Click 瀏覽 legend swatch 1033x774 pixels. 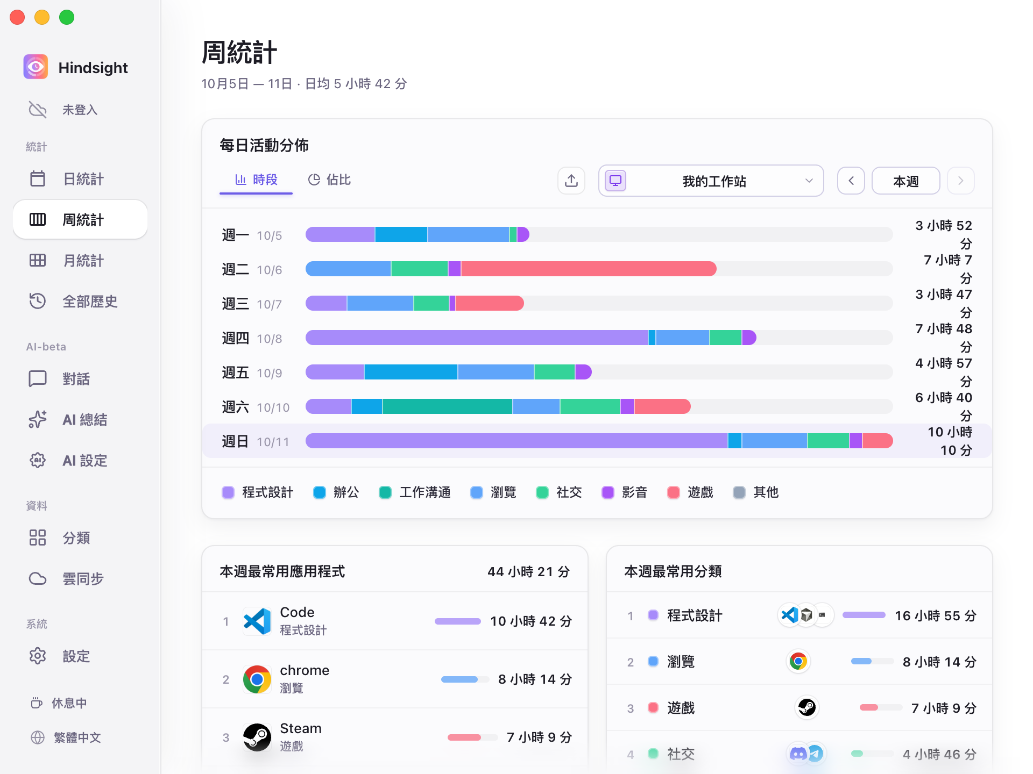tap(477, 492)
